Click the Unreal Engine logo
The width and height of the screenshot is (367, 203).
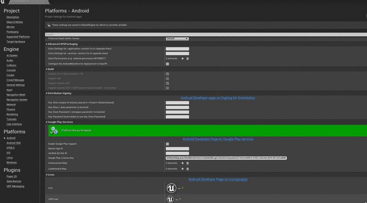(x=3, y=2)
